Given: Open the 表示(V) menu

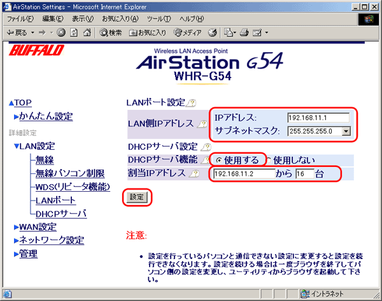Looking at the screenshot, I should [x=83, y=18].
